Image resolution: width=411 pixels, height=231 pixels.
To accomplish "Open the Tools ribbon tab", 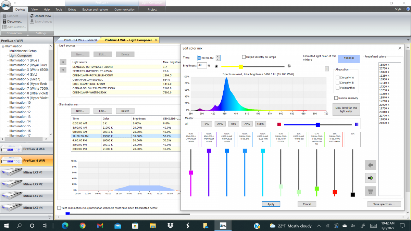I will click(59, 9).
